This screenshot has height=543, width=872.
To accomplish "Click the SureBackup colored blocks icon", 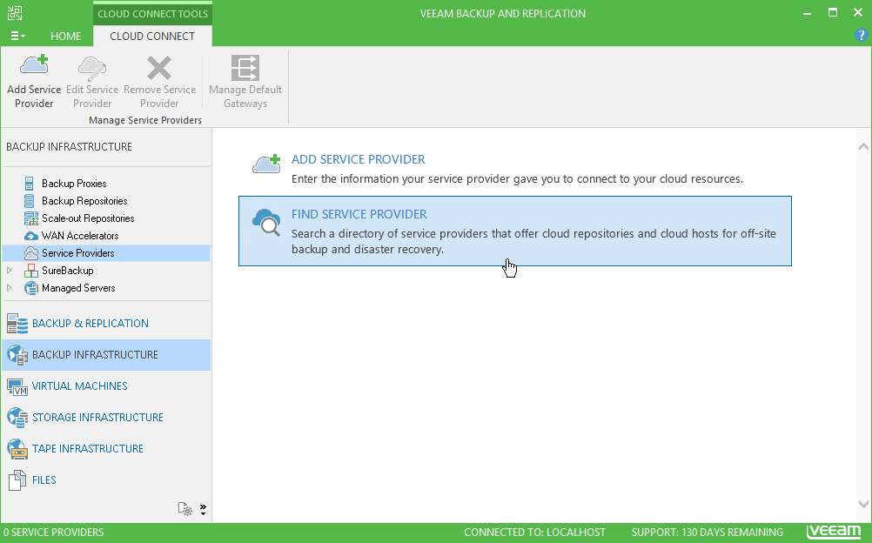I will [x=31, y=271].
